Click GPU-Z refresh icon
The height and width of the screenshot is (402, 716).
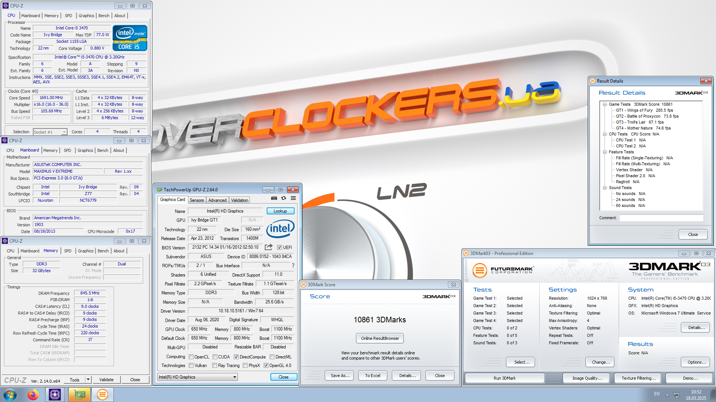pyautogui.click(x=283, y=198)
